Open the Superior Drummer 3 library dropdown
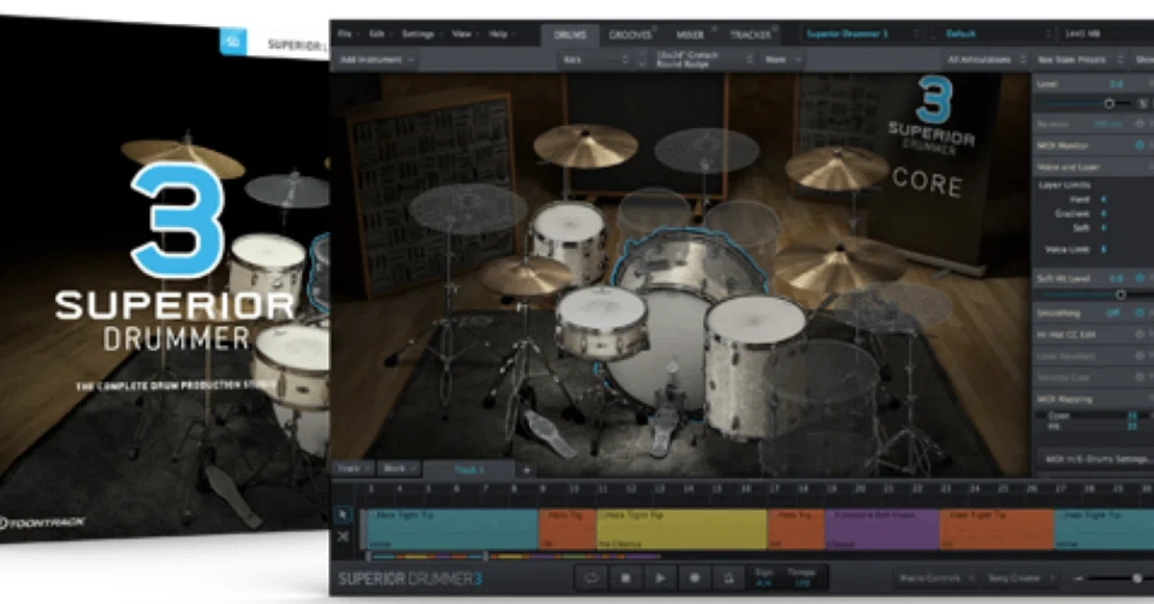The height and width of the screenshot is (604, 1154). tap(861, 34)
